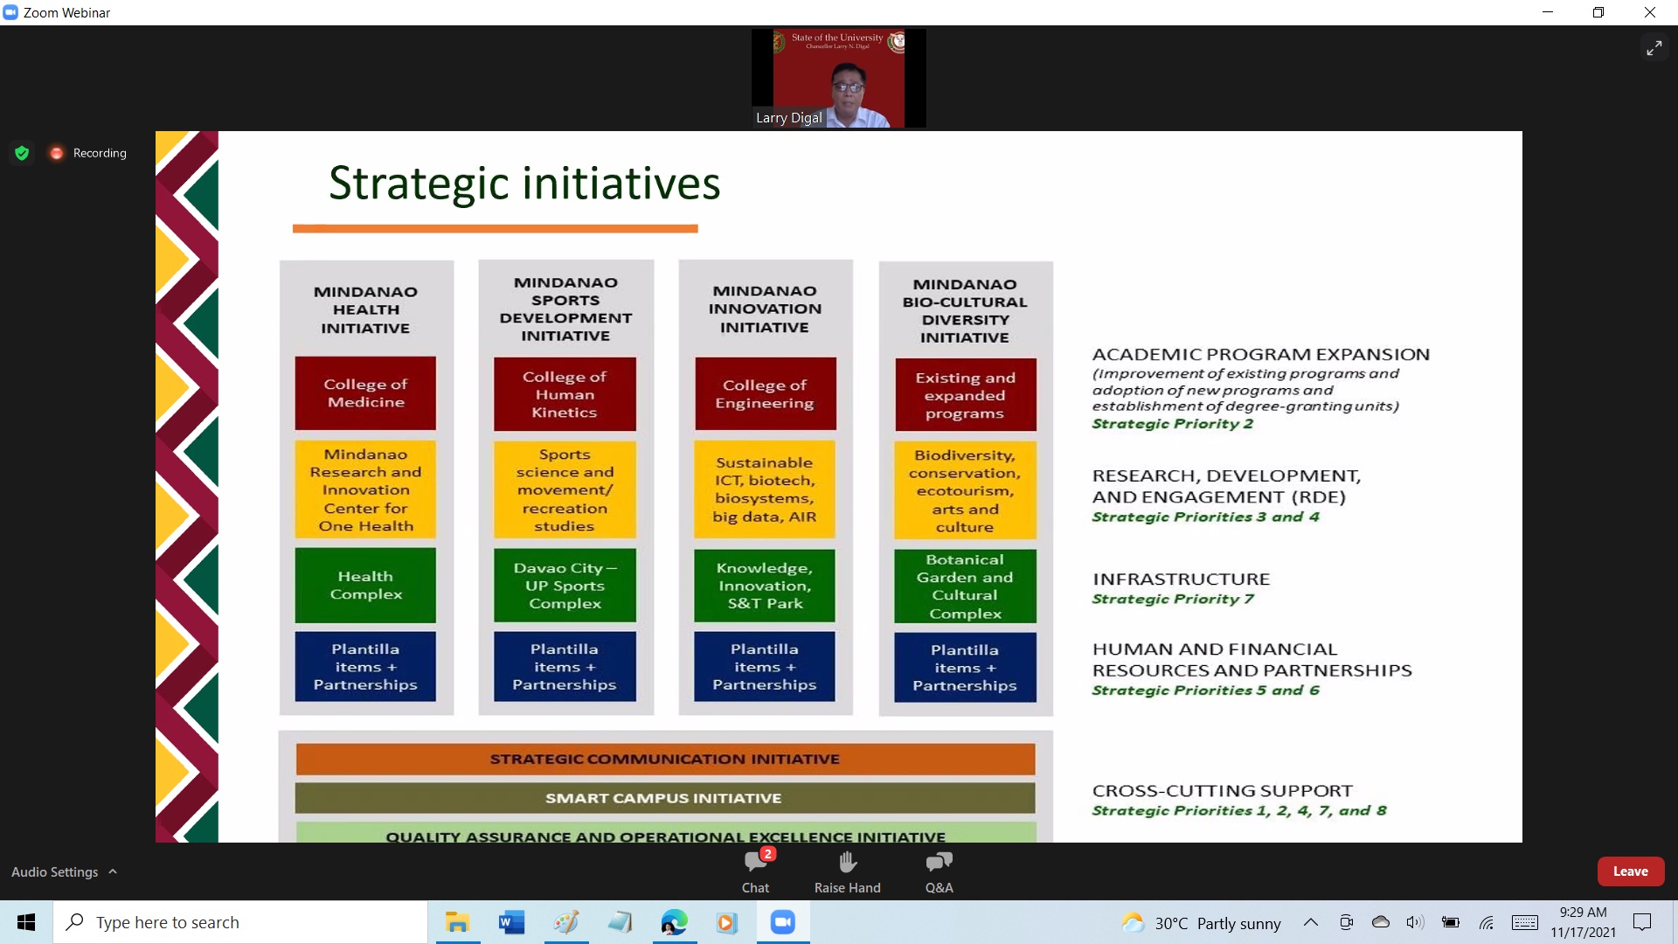Select the Zoom icon on the taskbar
The image size is (1678, 944).
(782, 922)
